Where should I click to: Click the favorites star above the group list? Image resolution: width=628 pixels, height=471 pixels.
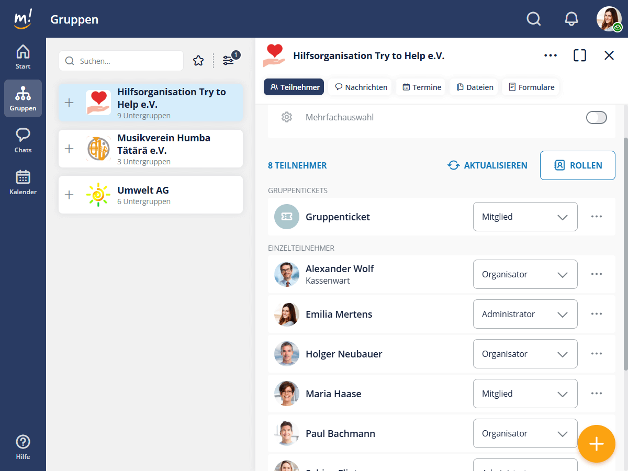[x=198, y=61]
